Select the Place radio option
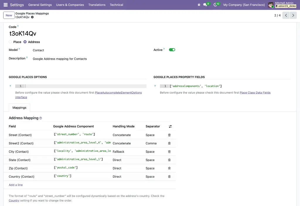This screenshot has height=206, width=300. coord(10,42)
